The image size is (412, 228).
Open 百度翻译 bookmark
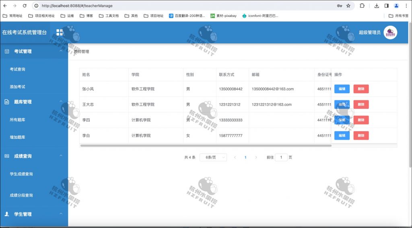pos(187,16)
